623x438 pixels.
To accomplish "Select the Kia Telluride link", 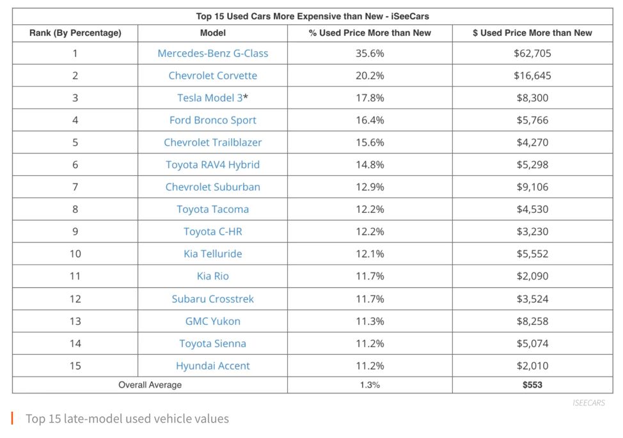I will point(212,254).
